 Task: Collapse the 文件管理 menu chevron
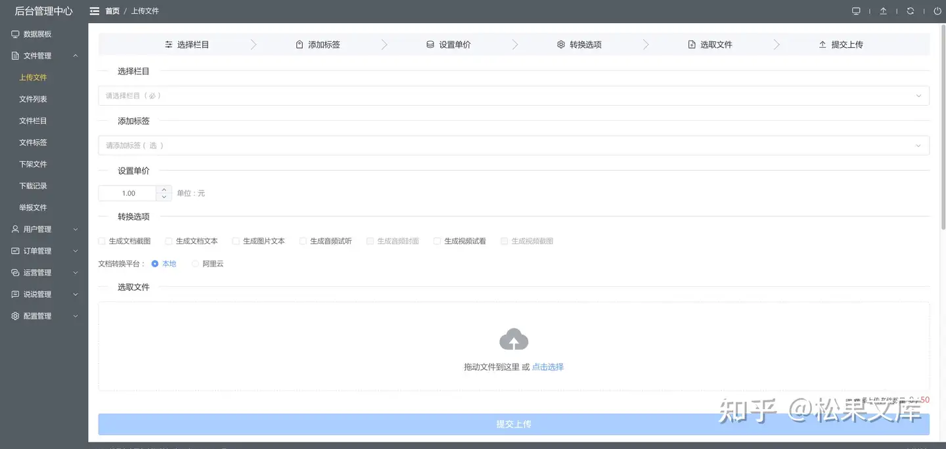(x=76, y=56)
